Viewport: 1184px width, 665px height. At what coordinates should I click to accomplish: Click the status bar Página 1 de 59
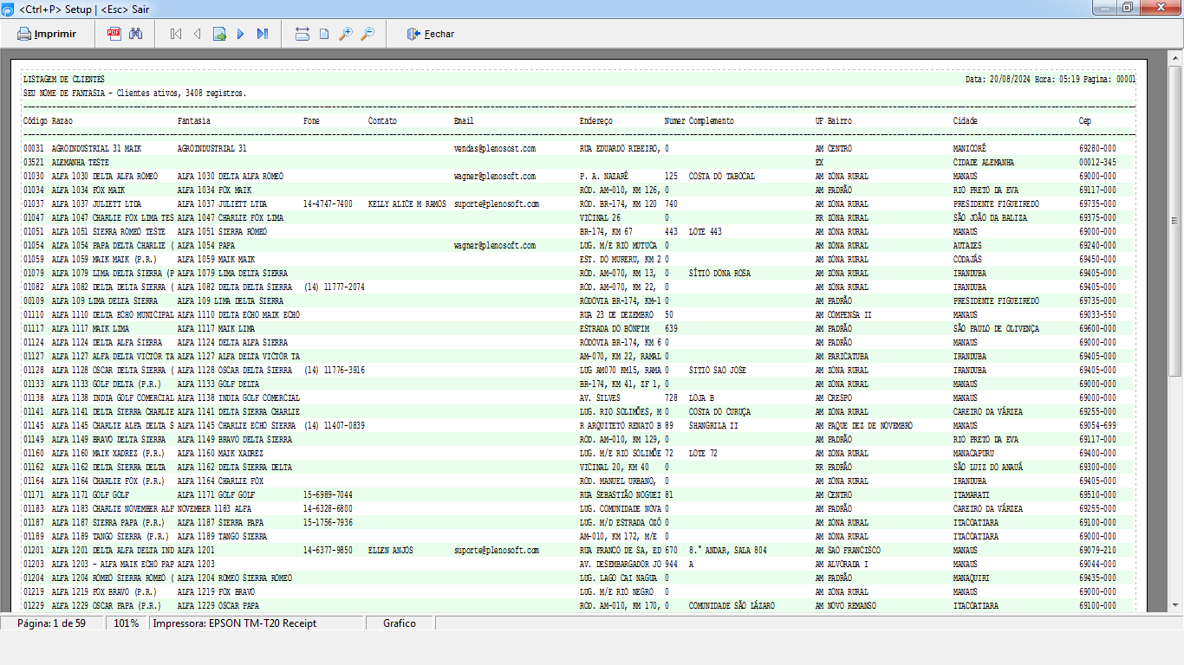coord(51,623)
